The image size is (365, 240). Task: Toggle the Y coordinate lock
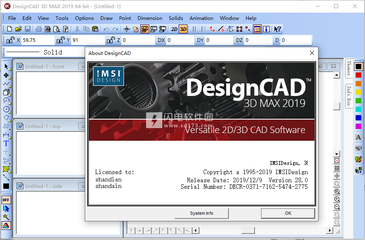tap(60, 40)
